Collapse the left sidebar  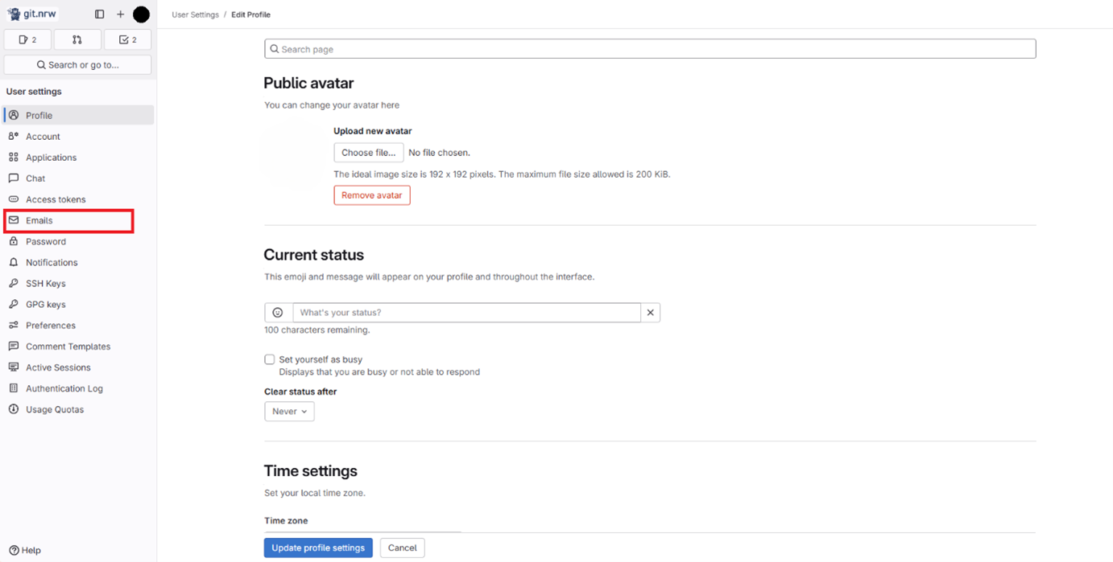click(99, 14)
